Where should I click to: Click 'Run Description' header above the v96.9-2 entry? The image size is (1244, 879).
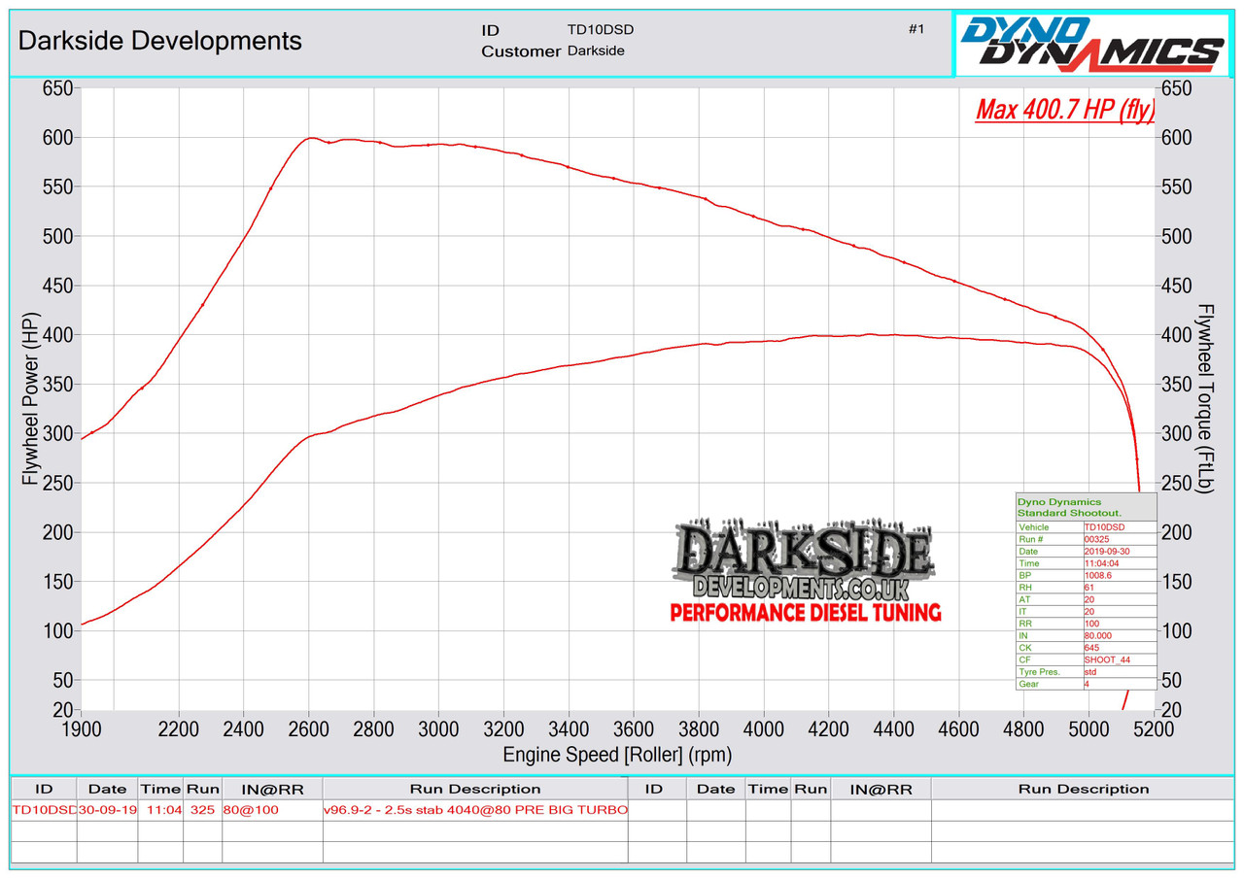[x=475, y=789]
